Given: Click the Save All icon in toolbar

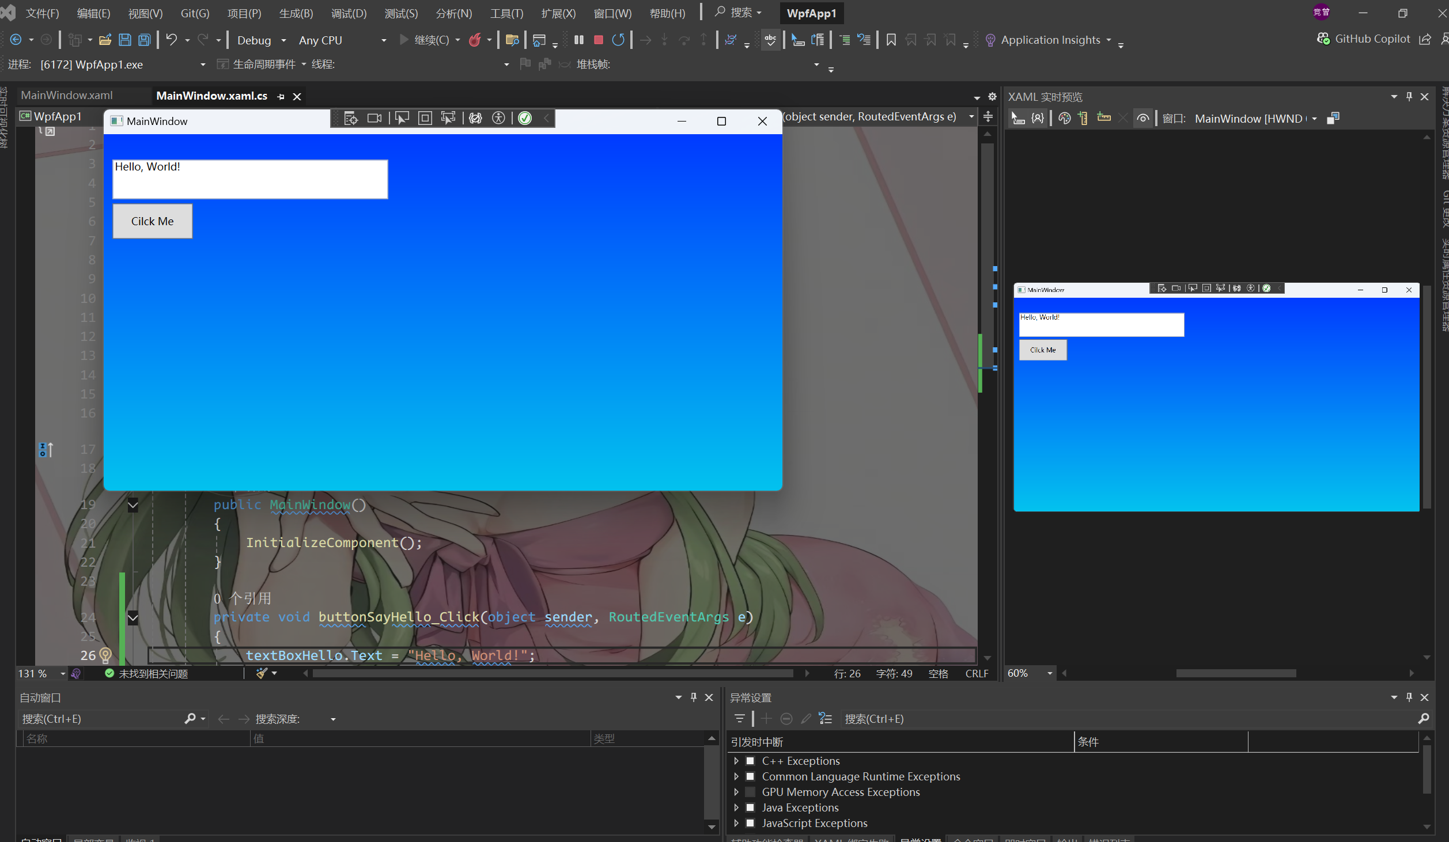Looking at the screenshot, I should pos(144,40).
